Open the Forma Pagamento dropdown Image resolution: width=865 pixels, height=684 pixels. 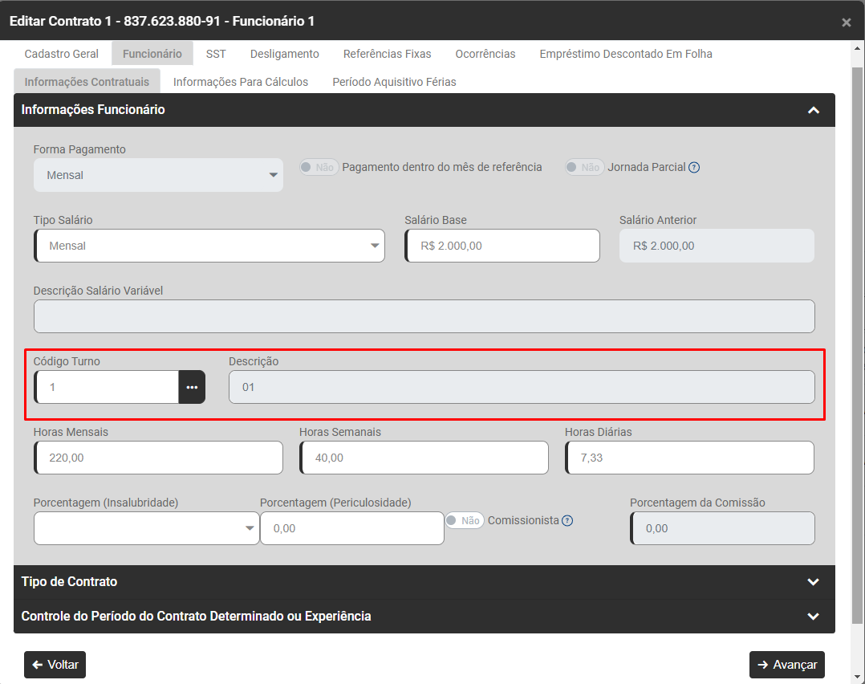coord(158,175)
